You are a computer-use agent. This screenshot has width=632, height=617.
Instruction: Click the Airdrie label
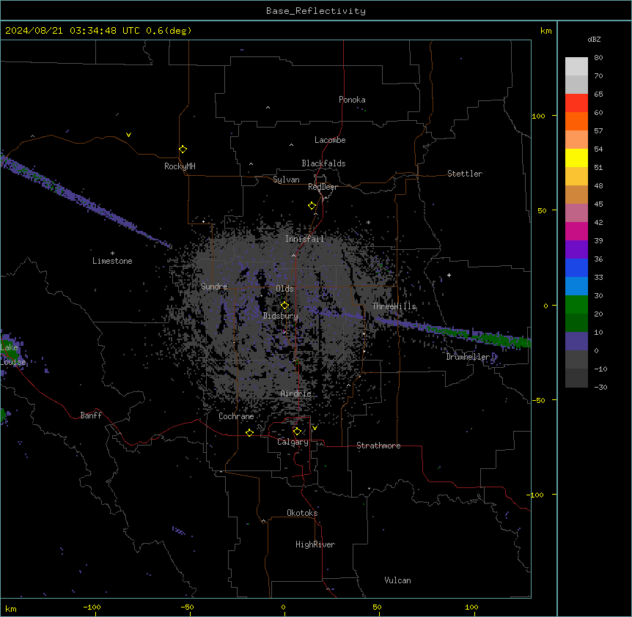pyautogui.click(x=296, y=394)
